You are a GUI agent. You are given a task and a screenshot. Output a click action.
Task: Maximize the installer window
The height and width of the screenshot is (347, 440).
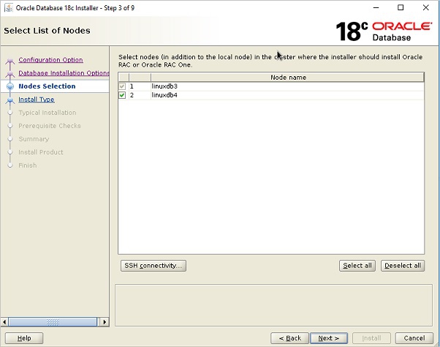[x=401, y=7]
